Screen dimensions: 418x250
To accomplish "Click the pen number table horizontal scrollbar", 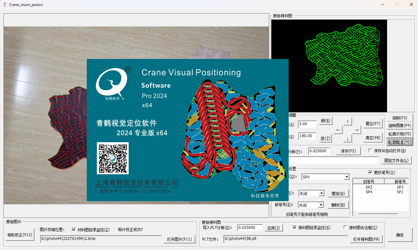I will (381, 214).
